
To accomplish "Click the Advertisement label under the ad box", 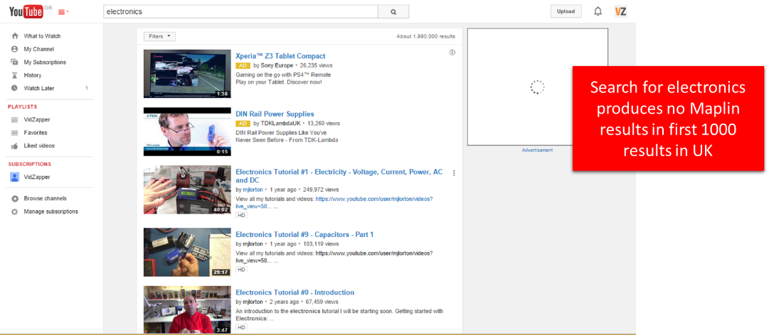I will pyautogui.click(x=537, y=150).
